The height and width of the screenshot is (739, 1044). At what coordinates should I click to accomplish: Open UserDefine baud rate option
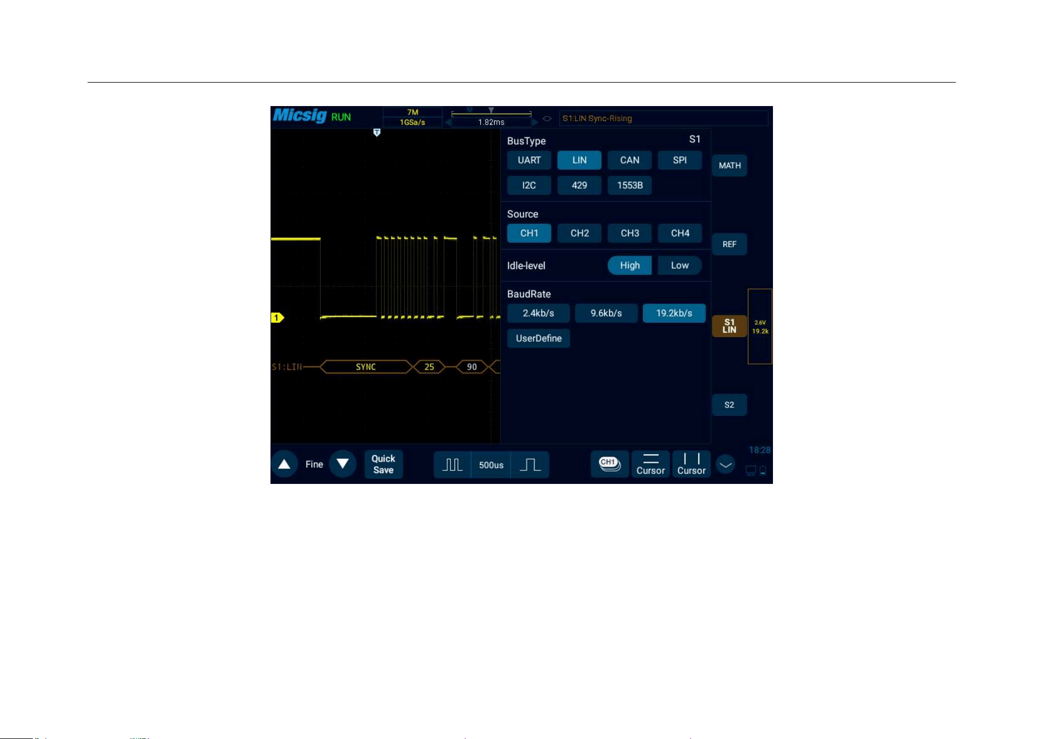tap(538, 338)
